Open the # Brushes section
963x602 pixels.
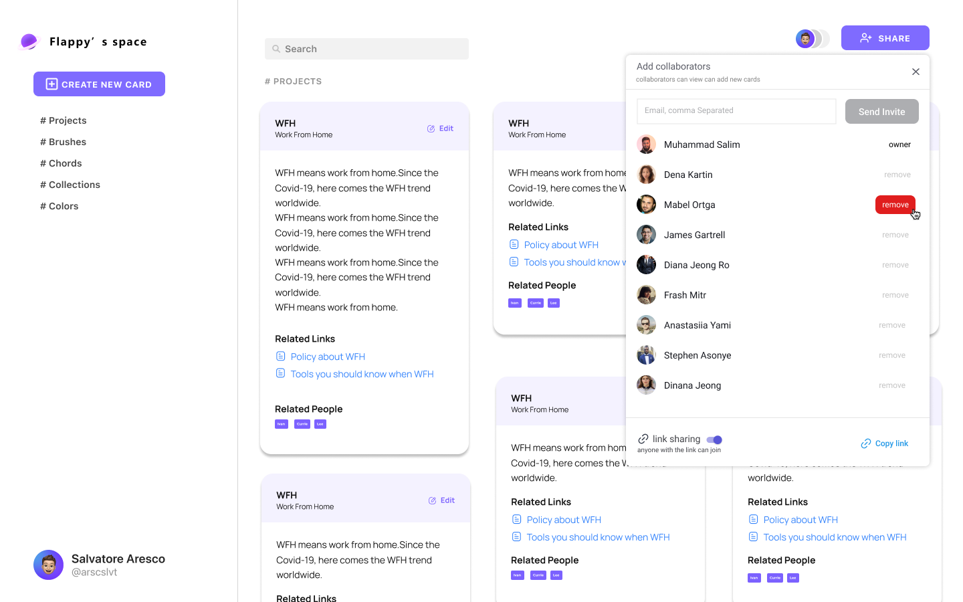click(64, 142)
